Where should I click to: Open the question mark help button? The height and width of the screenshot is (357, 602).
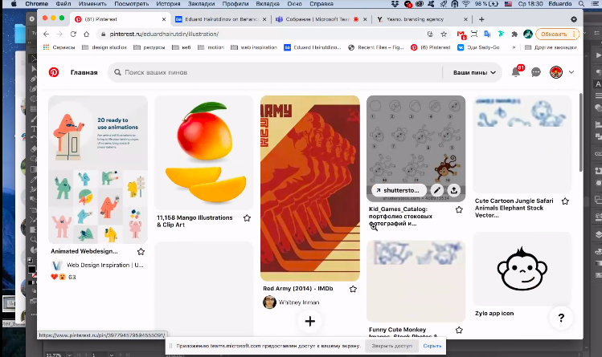pyautogui.click(x=561, y=317)
